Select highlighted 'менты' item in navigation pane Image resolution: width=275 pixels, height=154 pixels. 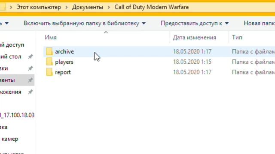pyautogui.click(x=17, y=80)
